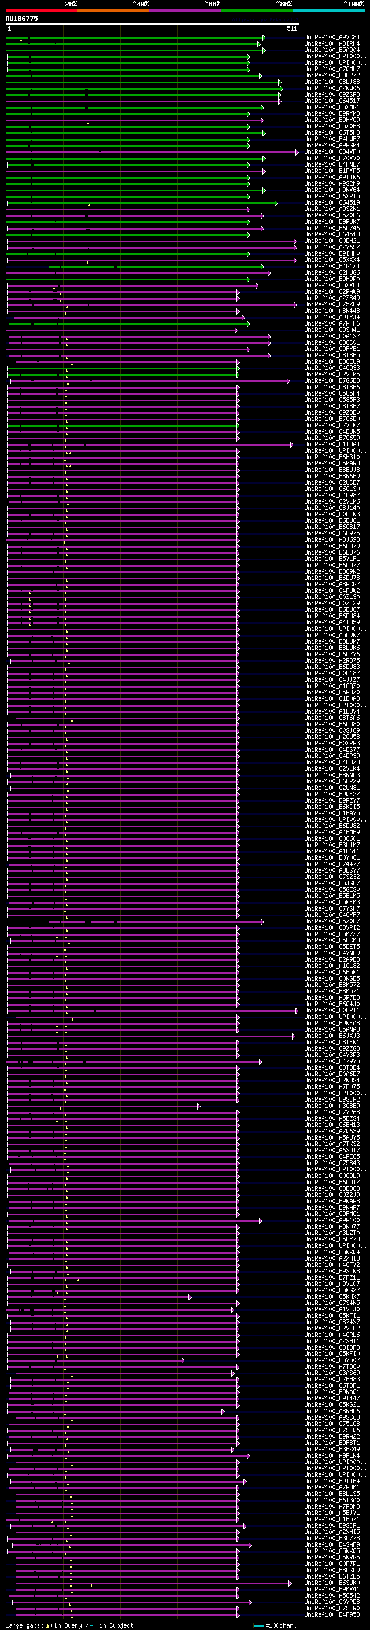
Task: Click the cyan ~100% identity legend segment
Action: tap(329, 10)
